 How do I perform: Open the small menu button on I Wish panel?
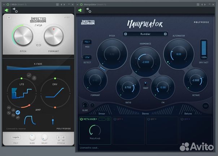pyautogui.click(x=9, y=18)
